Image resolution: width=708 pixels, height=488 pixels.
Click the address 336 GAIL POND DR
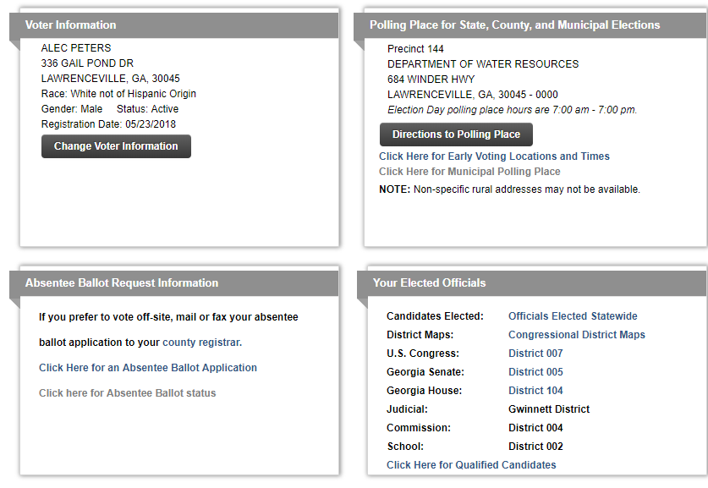(x=87, y=63)
